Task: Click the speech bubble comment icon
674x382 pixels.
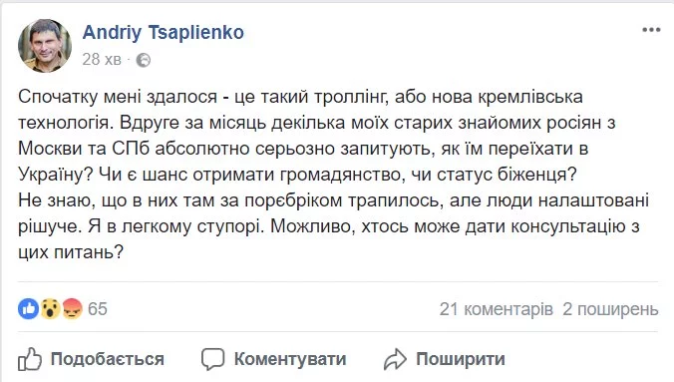Action: [x=212, y=359]
